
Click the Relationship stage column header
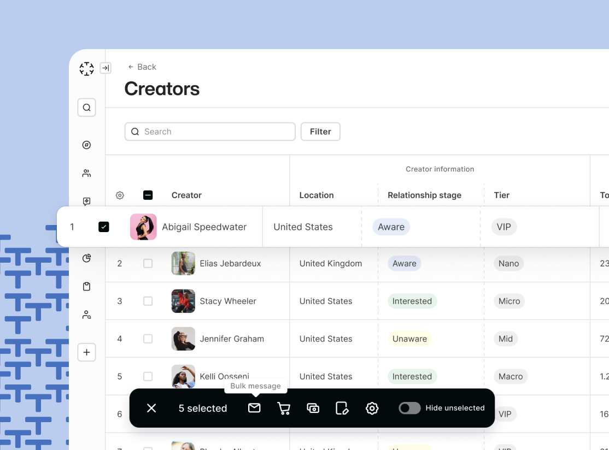(x=425, y=195)
